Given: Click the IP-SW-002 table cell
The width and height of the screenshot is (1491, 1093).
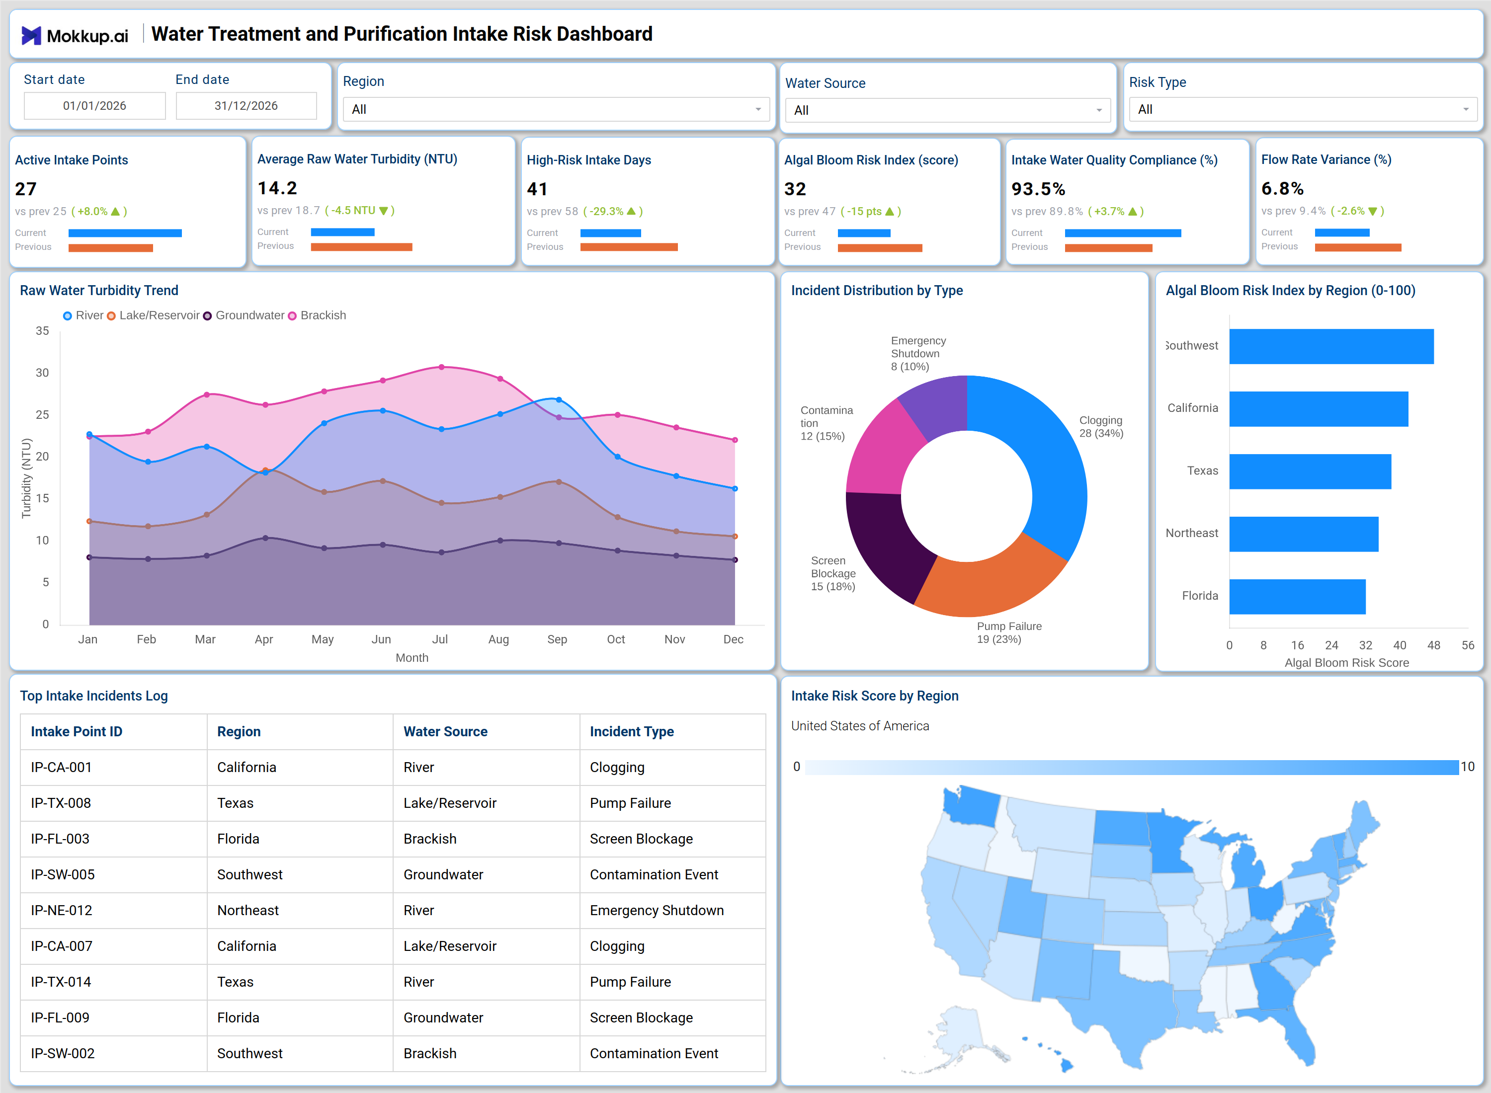Looking at the screenshot, I should [114, 1053].
